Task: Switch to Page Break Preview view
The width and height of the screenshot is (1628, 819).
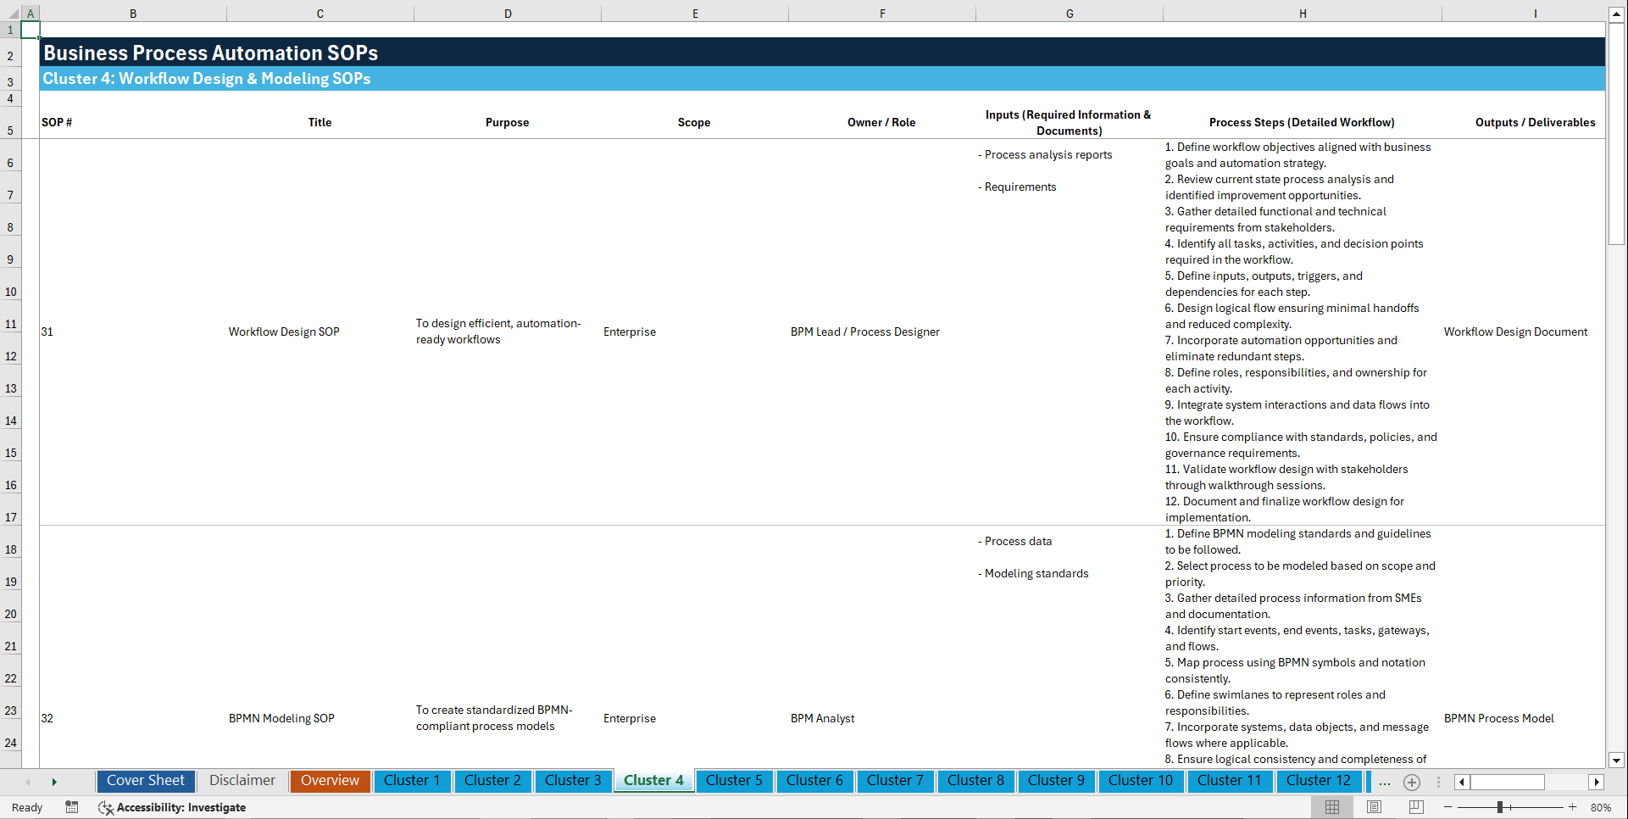Action: point(1416,807)
